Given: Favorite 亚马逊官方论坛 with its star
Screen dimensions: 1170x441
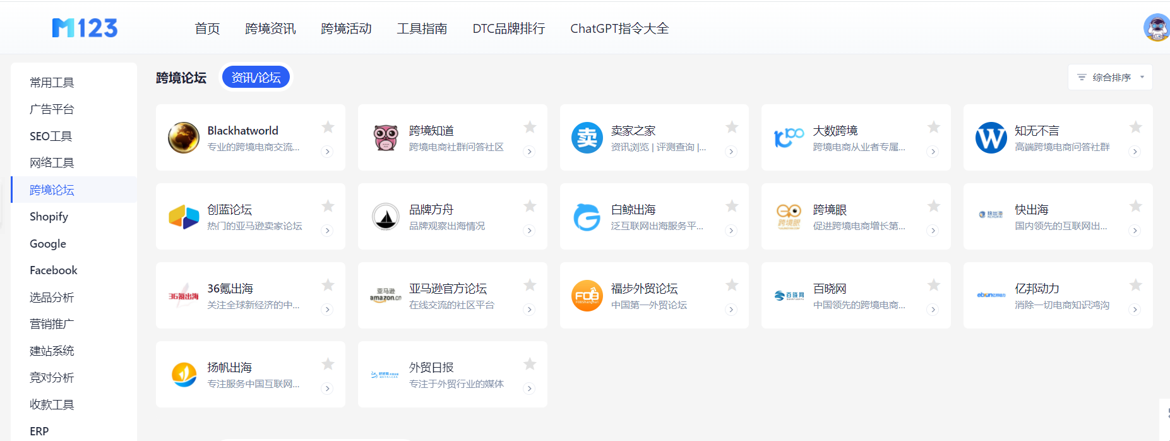Looking at the screenshot, I should click(x=530, y=285).
